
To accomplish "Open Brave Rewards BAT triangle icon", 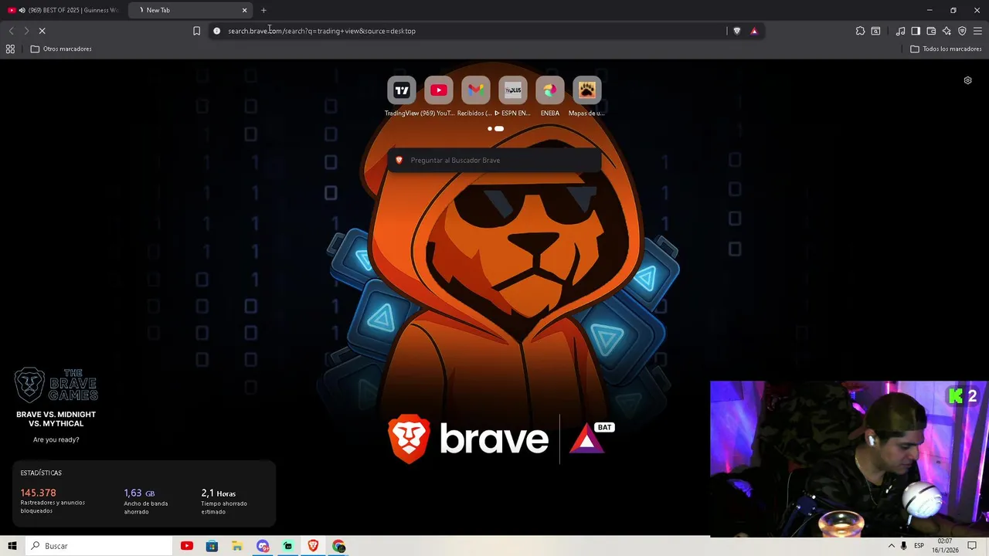I will click(754, 31).
